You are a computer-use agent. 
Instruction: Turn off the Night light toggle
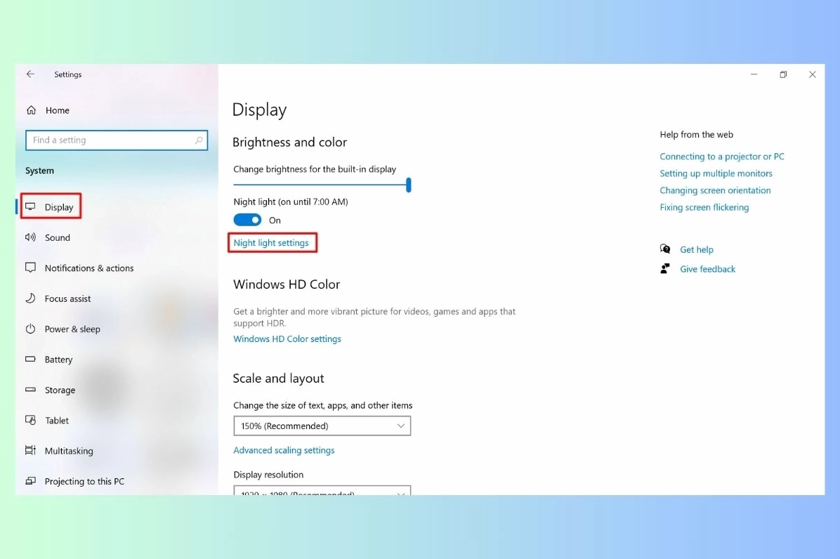pos(247,220)
